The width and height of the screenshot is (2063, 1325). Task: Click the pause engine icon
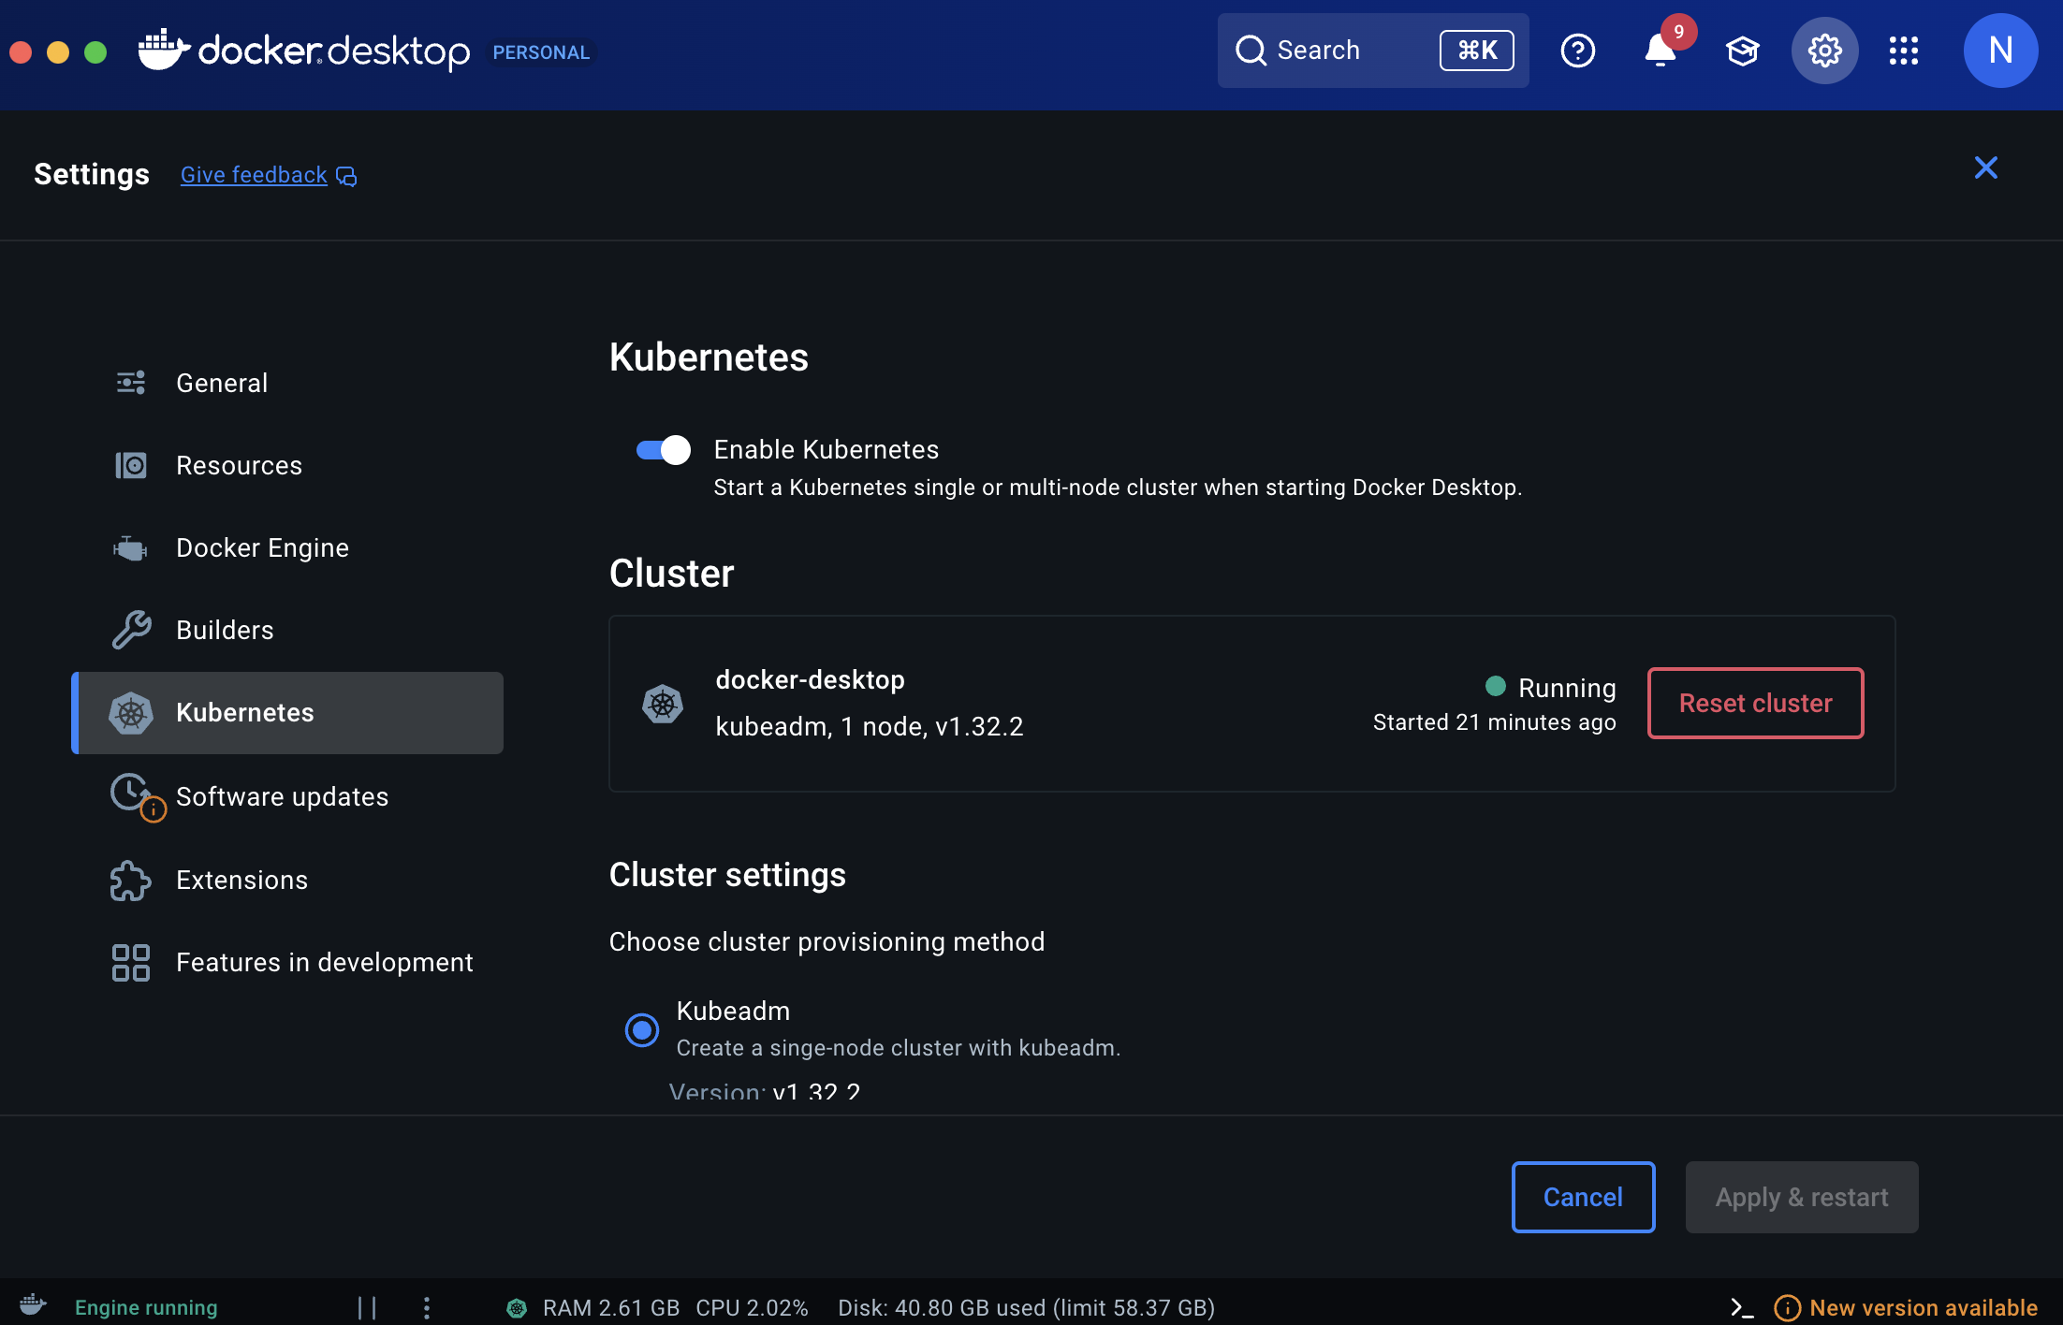click(367, 1307)
